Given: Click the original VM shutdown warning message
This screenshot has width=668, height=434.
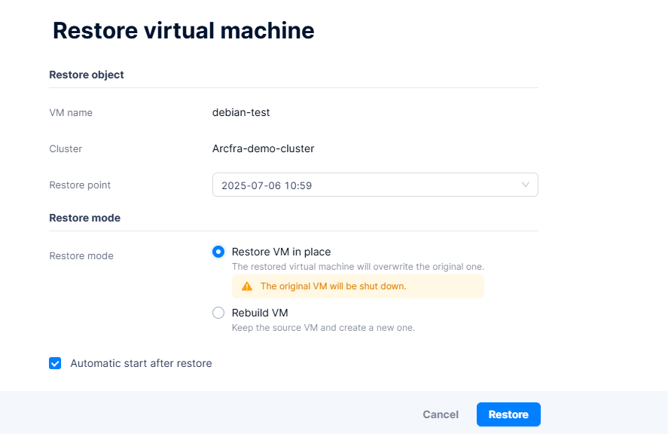Looking at the screenshot, I should [333, 286].
